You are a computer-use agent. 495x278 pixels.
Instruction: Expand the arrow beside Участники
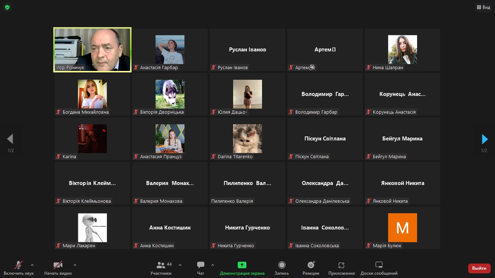pyautogui.click(x=180, y=265)
